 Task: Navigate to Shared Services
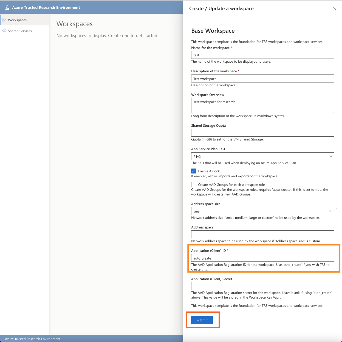coord(20,31)
